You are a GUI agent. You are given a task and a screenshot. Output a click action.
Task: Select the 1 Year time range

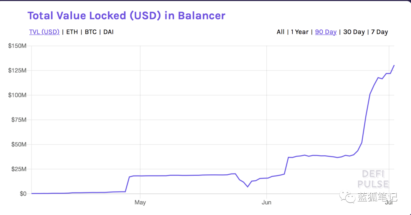tap(299, 32)
